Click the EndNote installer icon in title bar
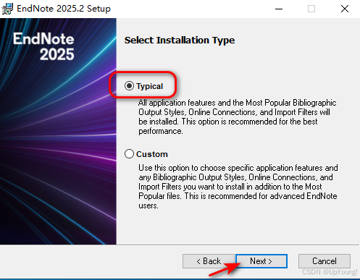This screenshot has height=280, width=360. pos(7,9)
